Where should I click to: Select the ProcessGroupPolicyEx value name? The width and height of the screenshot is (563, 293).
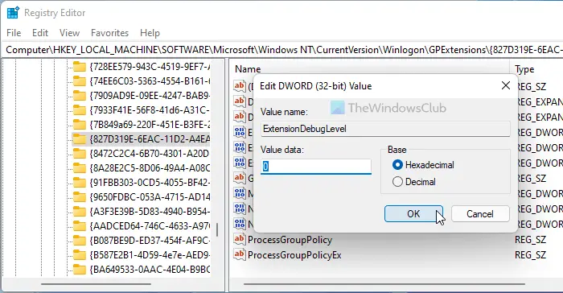[294, 255]
